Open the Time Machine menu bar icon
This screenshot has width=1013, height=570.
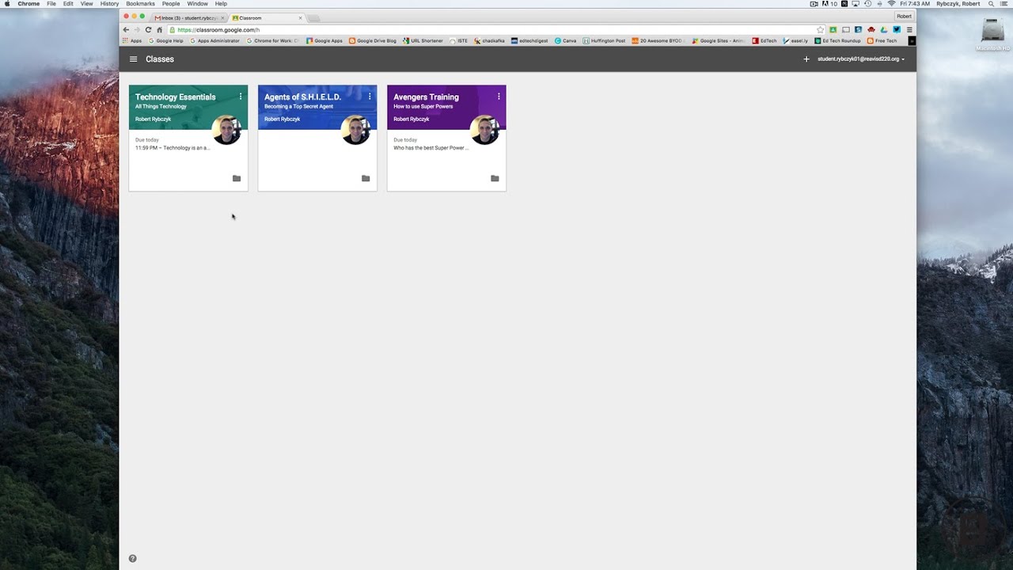coord(868,4)
